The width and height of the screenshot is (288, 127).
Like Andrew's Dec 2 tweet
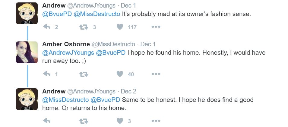(120, 121)
